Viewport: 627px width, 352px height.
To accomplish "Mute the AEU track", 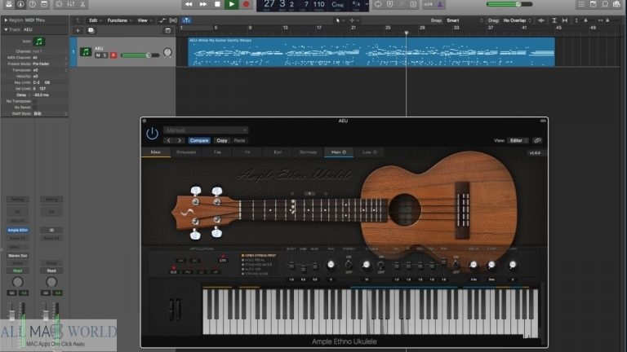I will tap(98, 55).
